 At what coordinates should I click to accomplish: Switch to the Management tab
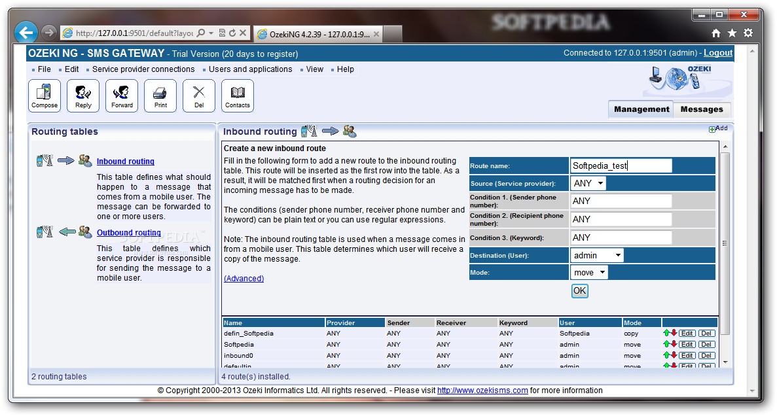click(641, 109)
